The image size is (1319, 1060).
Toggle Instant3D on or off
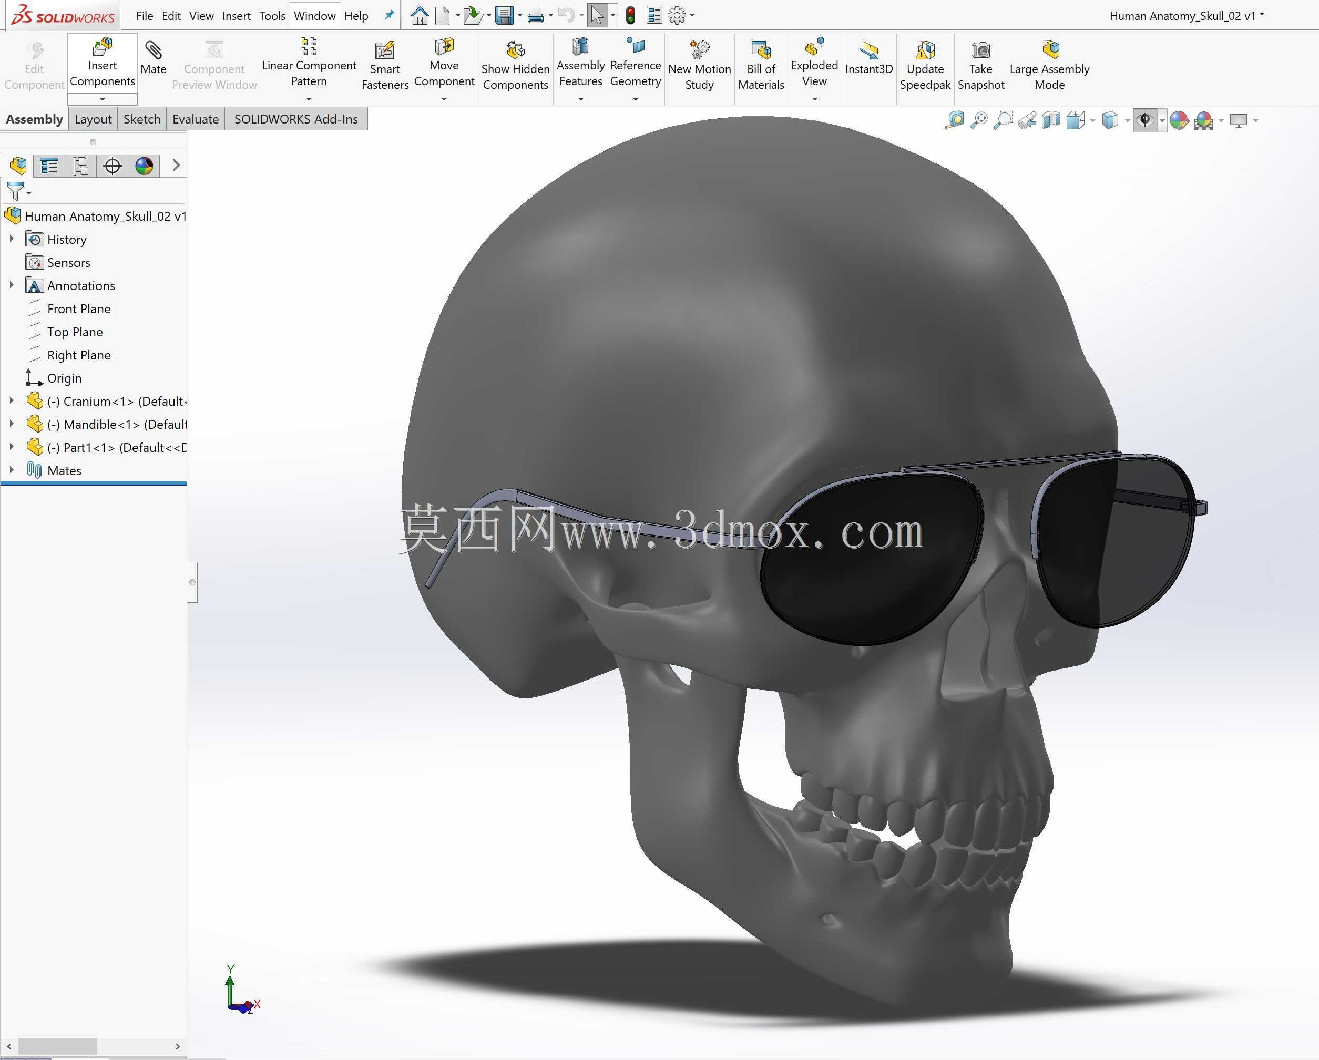[868, 58]
